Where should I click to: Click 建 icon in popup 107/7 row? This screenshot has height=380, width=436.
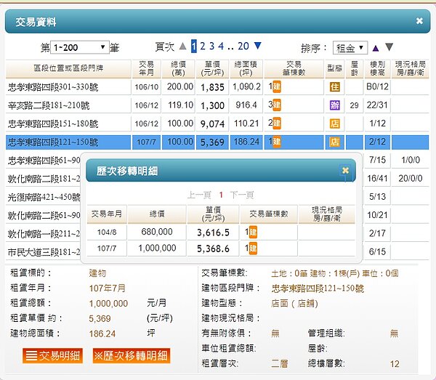253,248
